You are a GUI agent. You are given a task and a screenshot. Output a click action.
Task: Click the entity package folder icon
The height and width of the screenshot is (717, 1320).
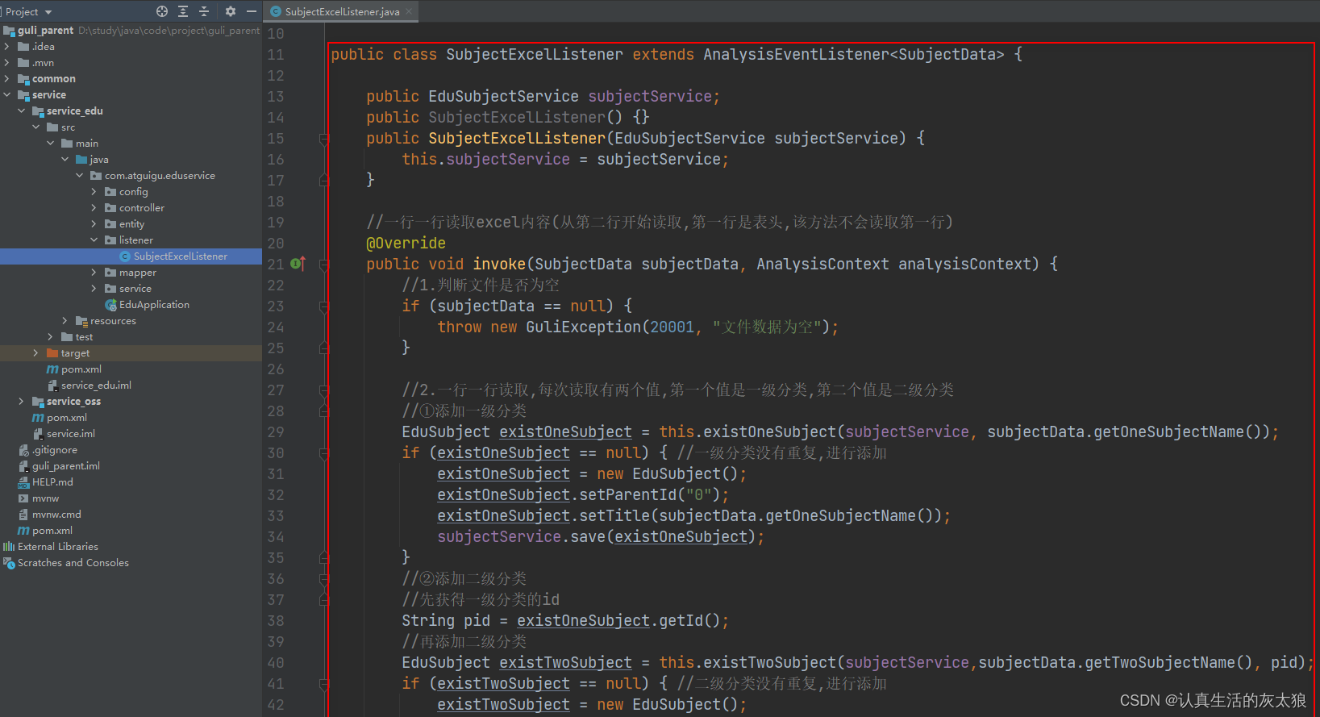(110, 224)
